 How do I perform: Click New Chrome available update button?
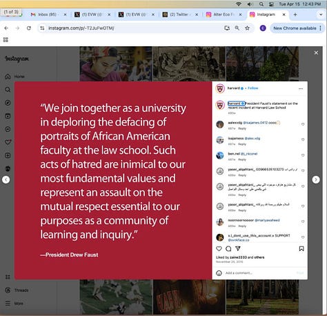(297, 28)
